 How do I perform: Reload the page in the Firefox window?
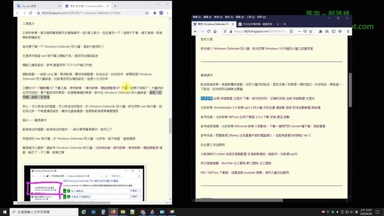[x=209, y=31]
